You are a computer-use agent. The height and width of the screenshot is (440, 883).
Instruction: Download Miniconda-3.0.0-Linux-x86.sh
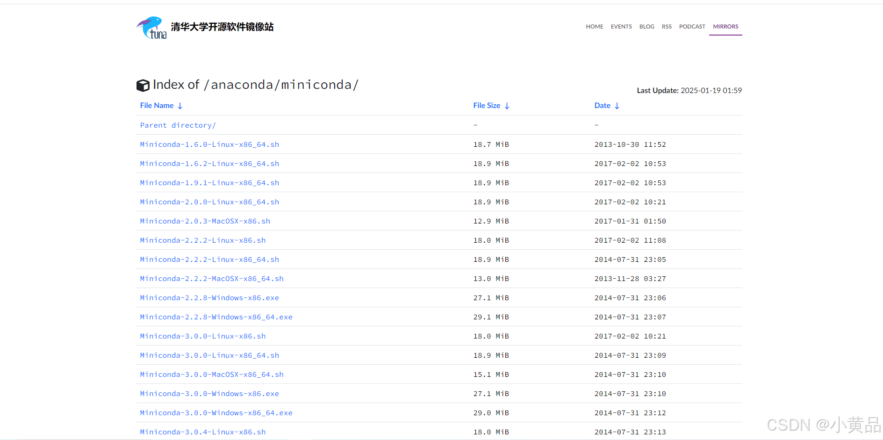pyautogui.click(x=203, y=336)
